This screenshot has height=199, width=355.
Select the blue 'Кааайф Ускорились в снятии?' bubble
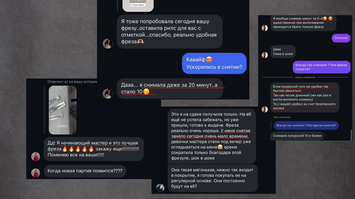(214, 63)
